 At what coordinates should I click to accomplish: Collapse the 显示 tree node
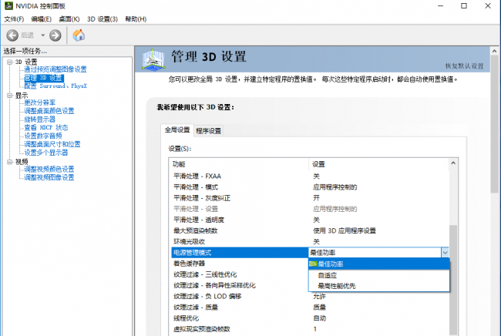tap(10, 96)
